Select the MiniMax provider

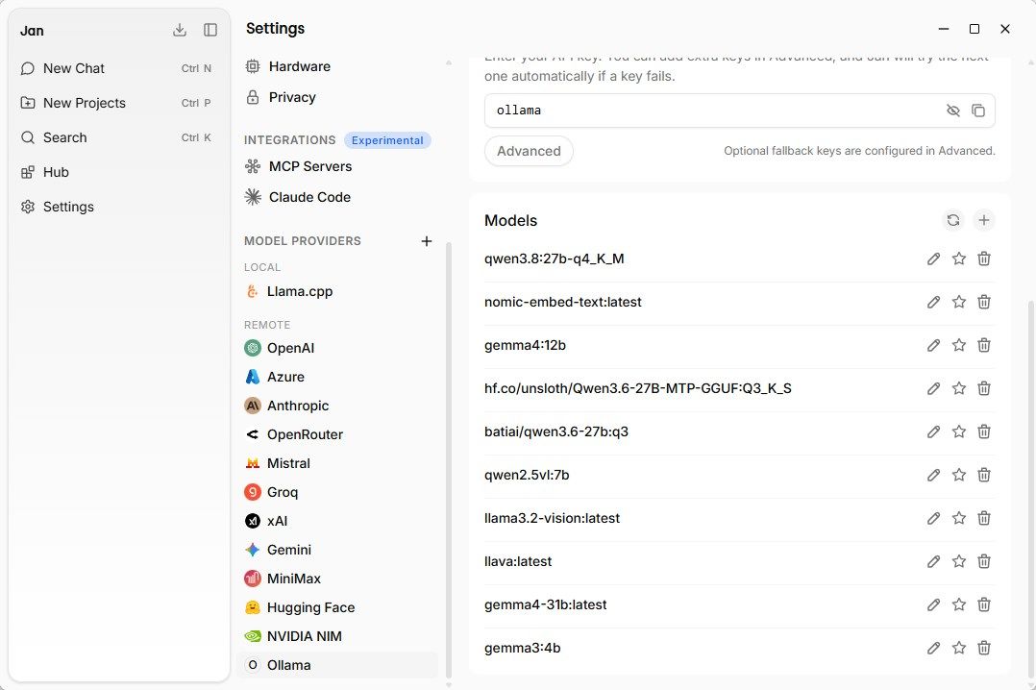pyautogui.click(x=337, y=579)
